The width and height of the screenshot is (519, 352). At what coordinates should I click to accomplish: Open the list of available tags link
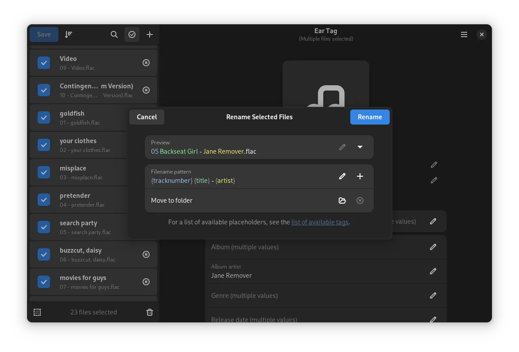pos(320,222)
